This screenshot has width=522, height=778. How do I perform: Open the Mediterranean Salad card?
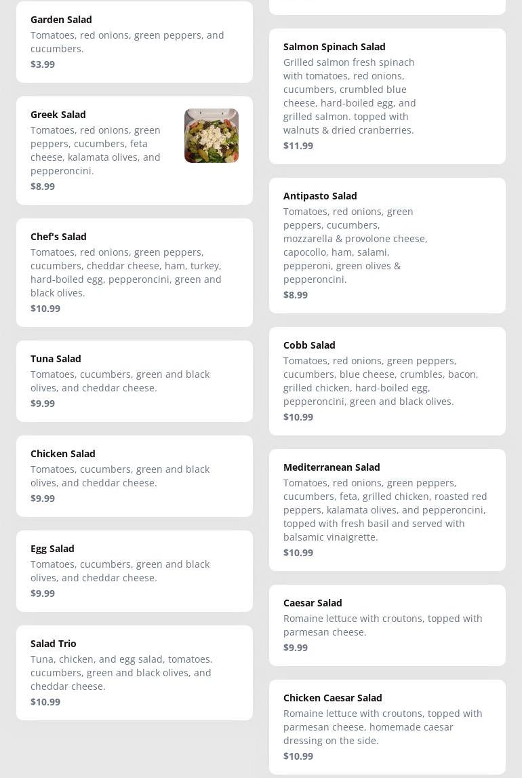pyautogui.click(x=387, y=509)
